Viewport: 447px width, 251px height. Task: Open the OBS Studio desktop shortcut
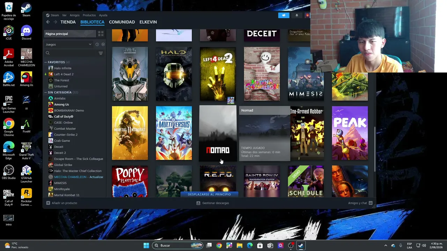pyautogui.click(x=9, y=172)
